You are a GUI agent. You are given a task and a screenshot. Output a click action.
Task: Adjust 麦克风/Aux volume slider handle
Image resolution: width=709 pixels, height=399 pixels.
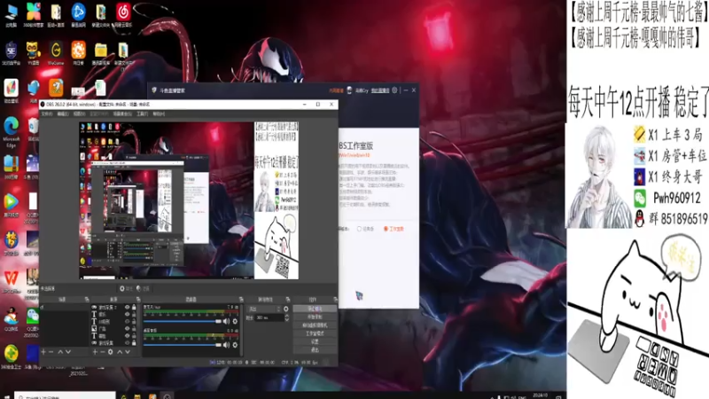tap(218, 321)
